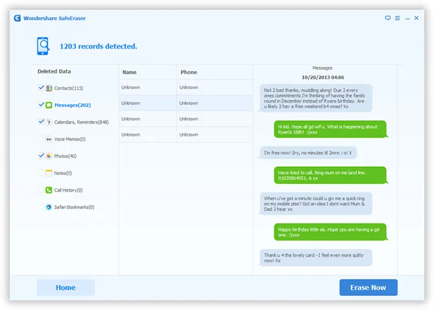Tick the Notes checkbox
The width and height of the screenshot is (434, 310).
pyautogui.click(x=41, y=173)
